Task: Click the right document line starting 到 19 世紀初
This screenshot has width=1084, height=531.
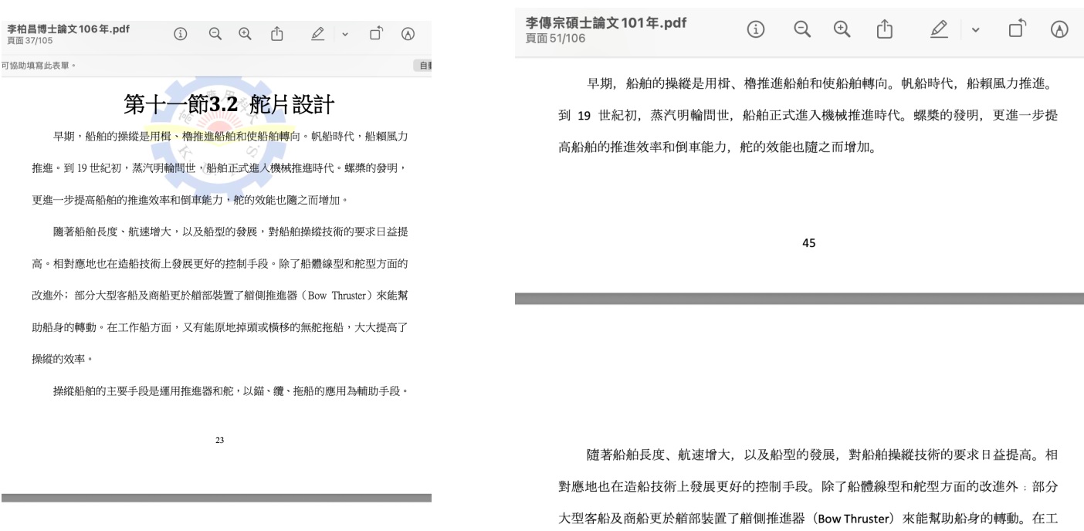Action: 808,115
